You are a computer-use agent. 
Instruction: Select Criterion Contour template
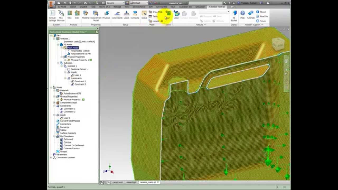(x=72, y=148)
